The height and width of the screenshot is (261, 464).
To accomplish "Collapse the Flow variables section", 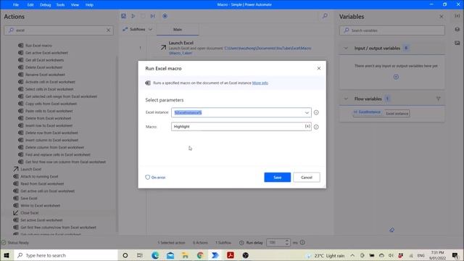I will coord(346,99).
